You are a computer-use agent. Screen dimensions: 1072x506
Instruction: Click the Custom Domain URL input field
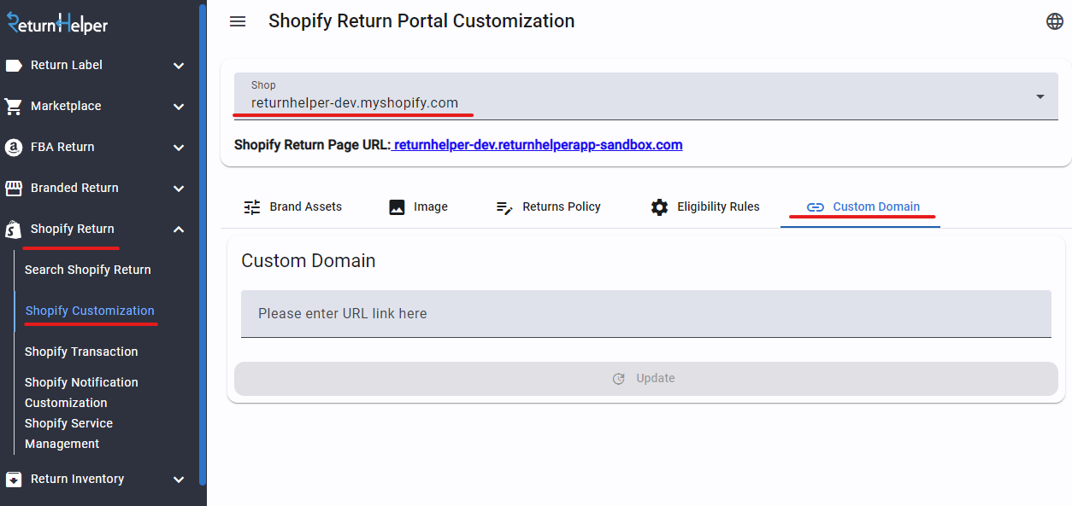pyautogui.click(x=646, y=314)
